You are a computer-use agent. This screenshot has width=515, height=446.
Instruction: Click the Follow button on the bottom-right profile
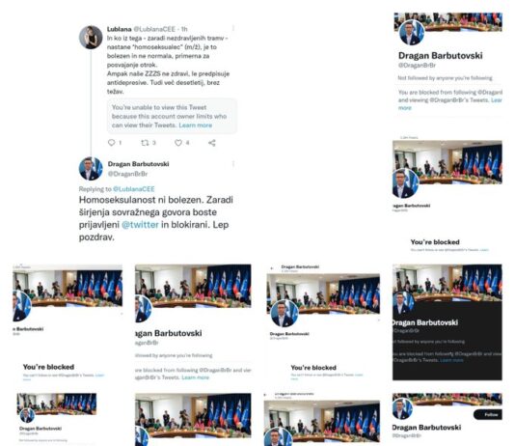tap(487, 414)
